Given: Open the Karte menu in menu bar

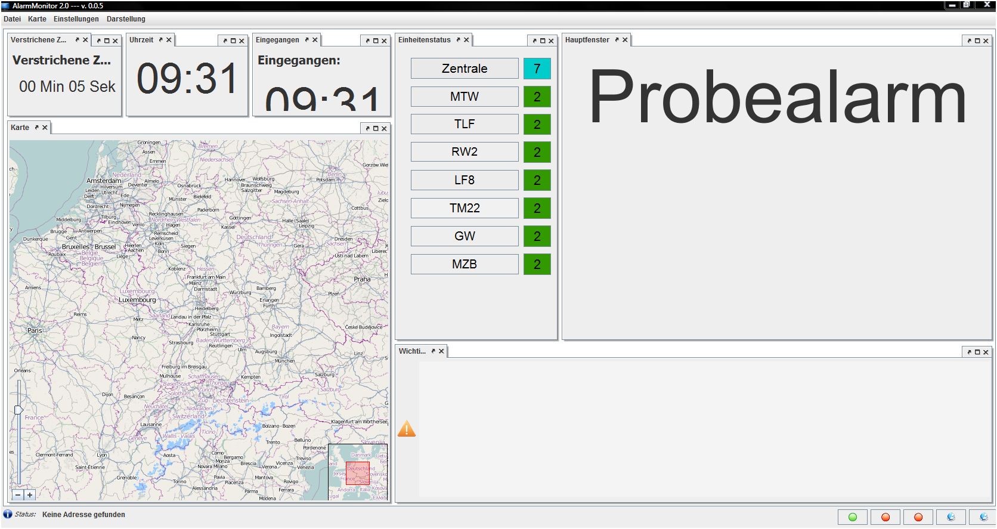Looking at the screenshot, I should click(x=37, y=19).
